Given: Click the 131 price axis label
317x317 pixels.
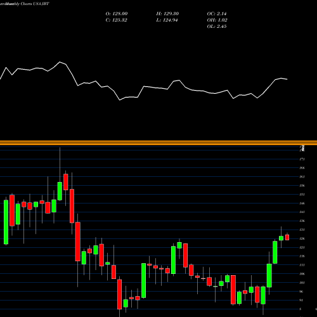Looking at the screenshot, I should click(302, 230).
